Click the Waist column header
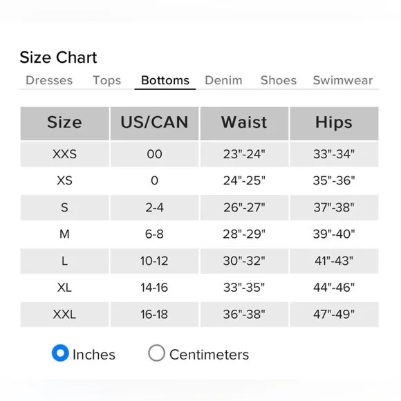Viewport: 401px width, 401px height. click(244, 124)
